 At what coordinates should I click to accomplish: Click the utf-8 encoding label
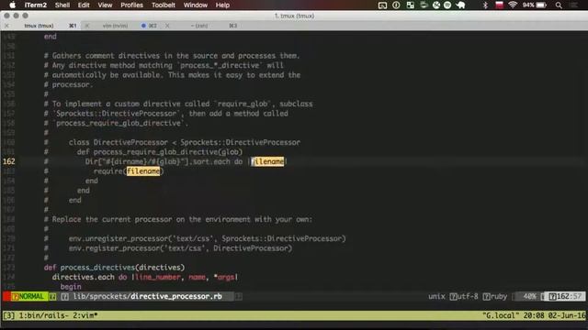[468, 296]
